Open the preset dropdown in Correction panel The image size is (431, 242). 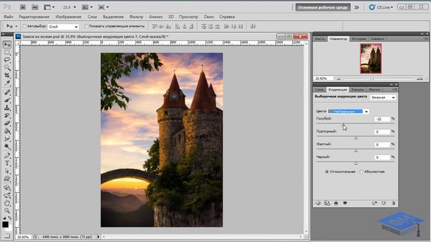tap(383, 97)
